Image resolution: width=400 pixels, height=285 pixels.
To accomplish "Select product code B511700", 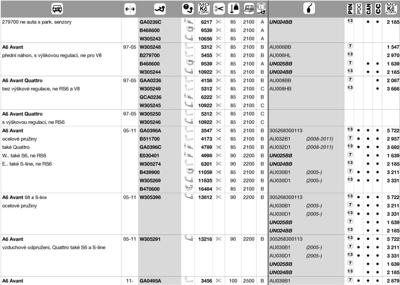I will click(x=150, y=139).
